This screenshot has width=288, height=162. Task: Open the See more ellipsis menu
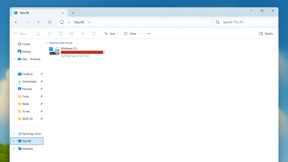[149, 34]
